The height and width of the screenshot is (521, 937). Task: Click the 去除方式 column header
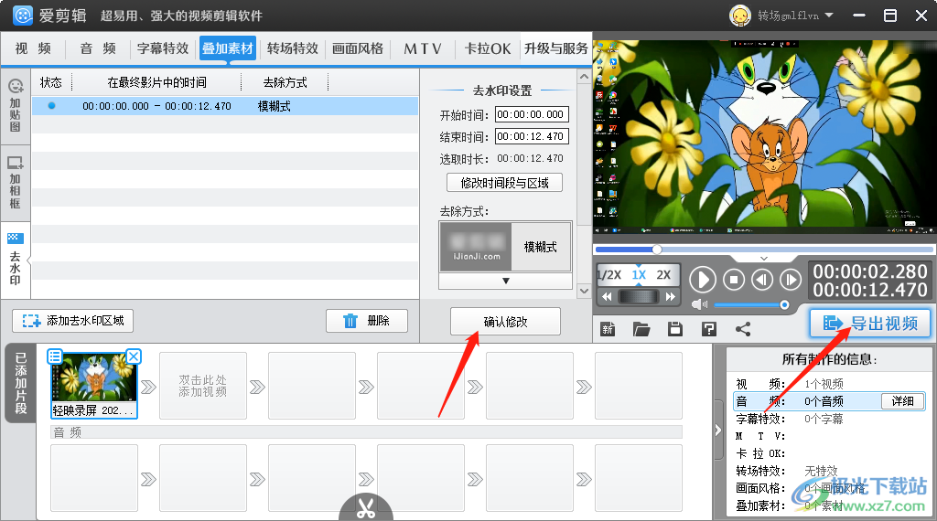click(x=285, y=82)
